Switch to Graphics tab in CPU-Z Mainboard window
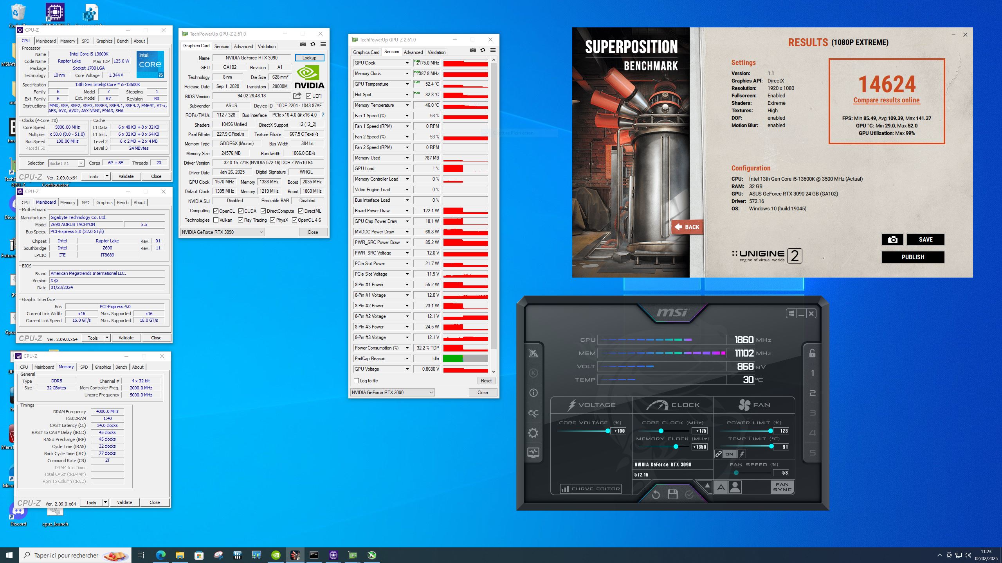The width and height of the screenshot is (1002, 563). (104, 203)
